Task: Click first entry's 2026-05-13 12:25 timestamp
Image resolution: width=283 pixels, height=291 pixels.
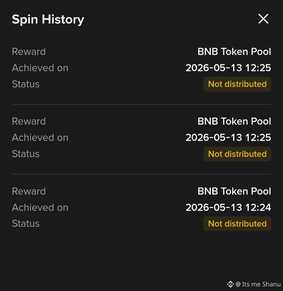Action: 228,68
